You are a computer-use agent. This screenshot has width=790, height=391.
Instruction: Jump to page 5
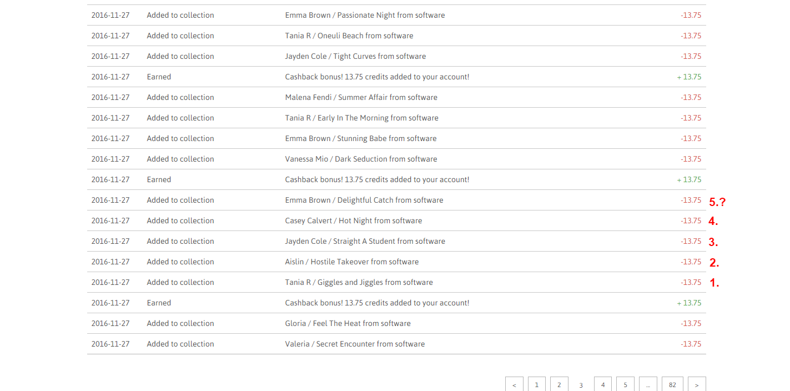coord(625,384)
